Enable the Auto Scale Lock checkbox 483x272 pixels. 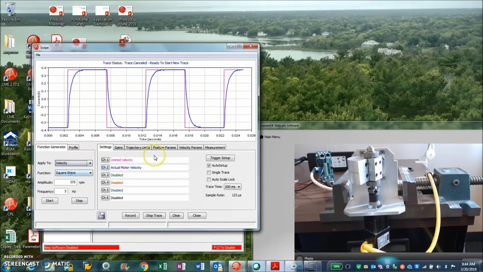tap(209, 179)
